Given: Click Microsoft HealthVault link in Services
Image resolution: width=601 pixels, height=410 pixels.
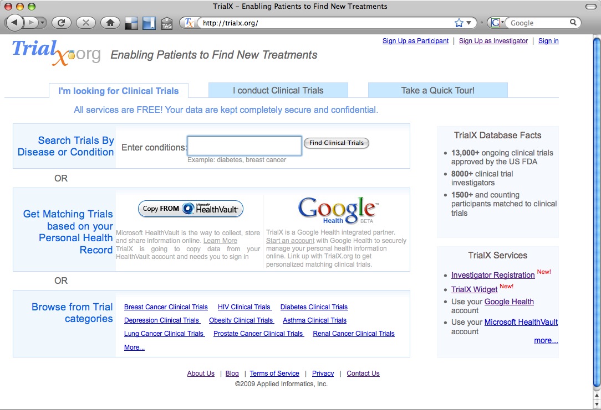Looking at the screenshot, I should (x=521, y=322).
